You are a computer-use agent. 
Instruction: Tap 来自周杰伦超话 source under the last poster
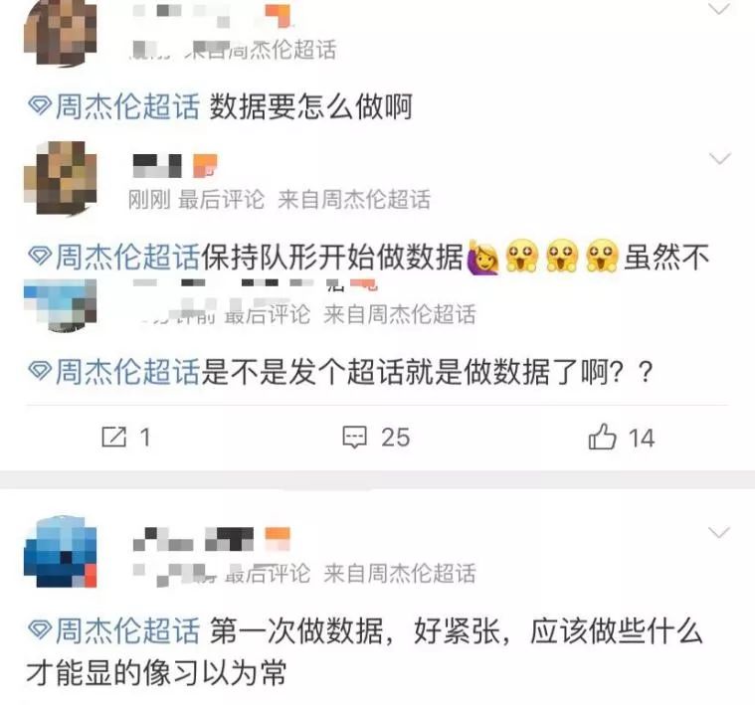coord(400,573)
